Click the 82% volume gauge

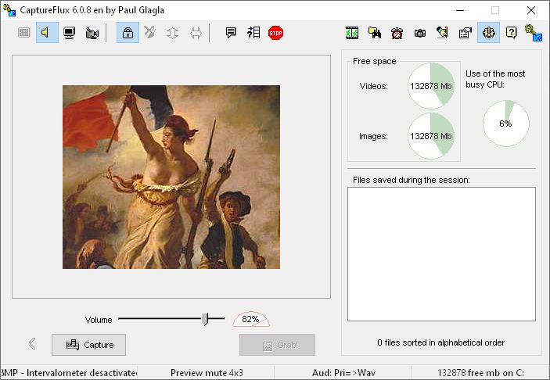(251, 319)
